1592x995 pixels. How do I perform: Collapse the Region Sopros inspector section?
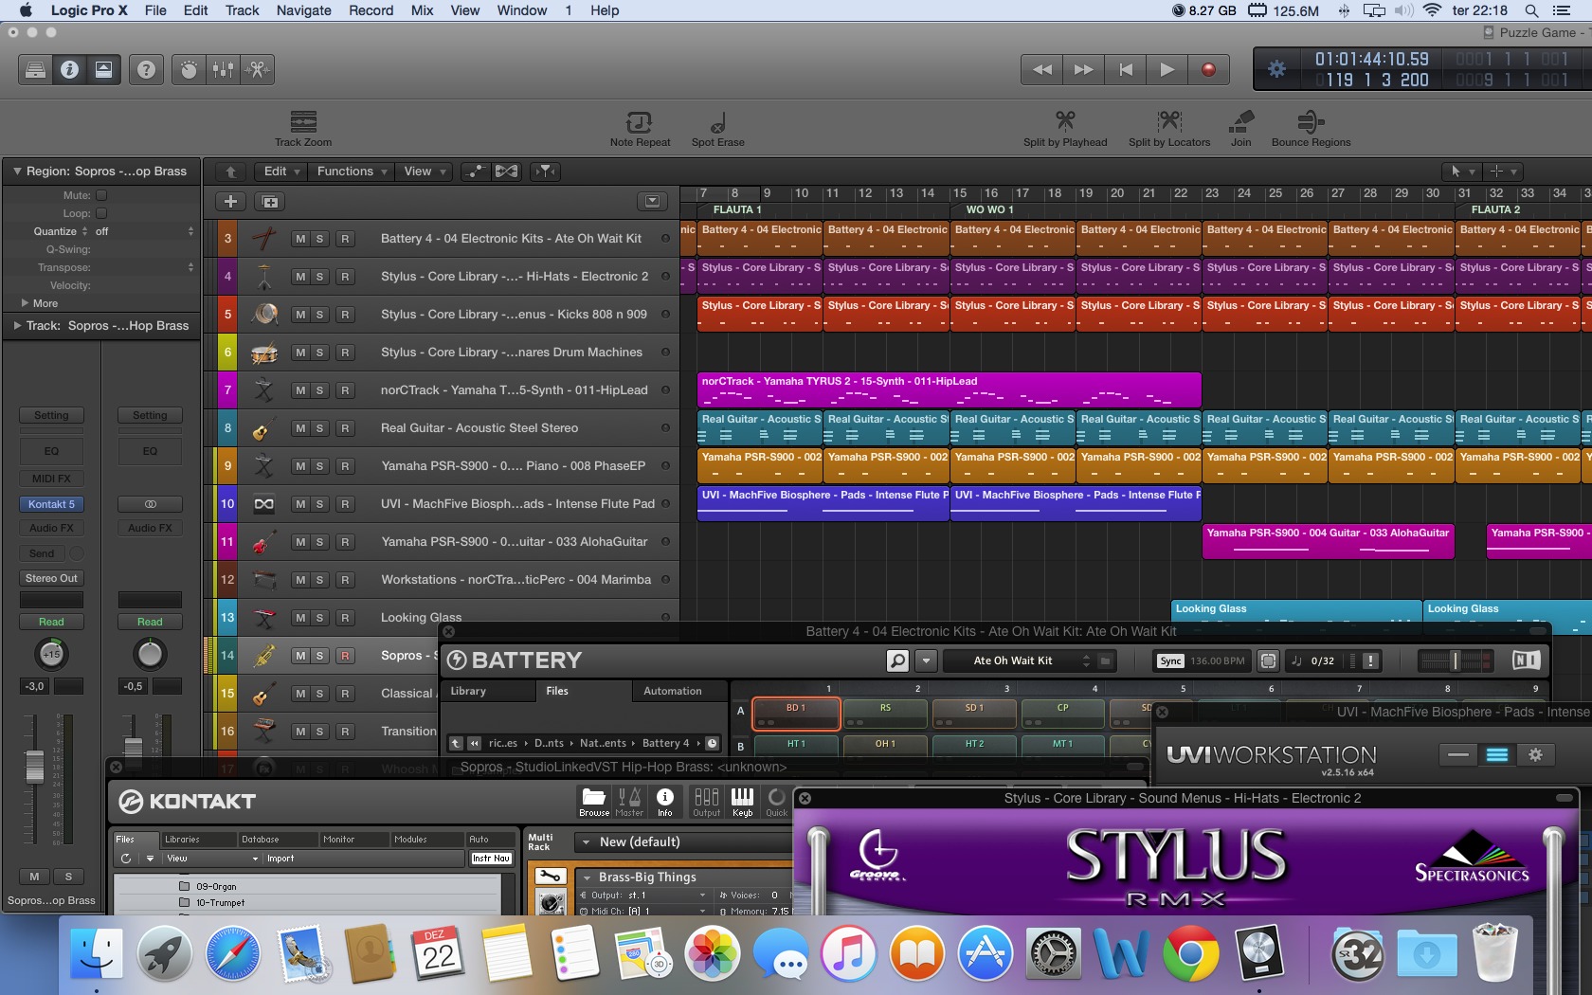coord(17,172)
